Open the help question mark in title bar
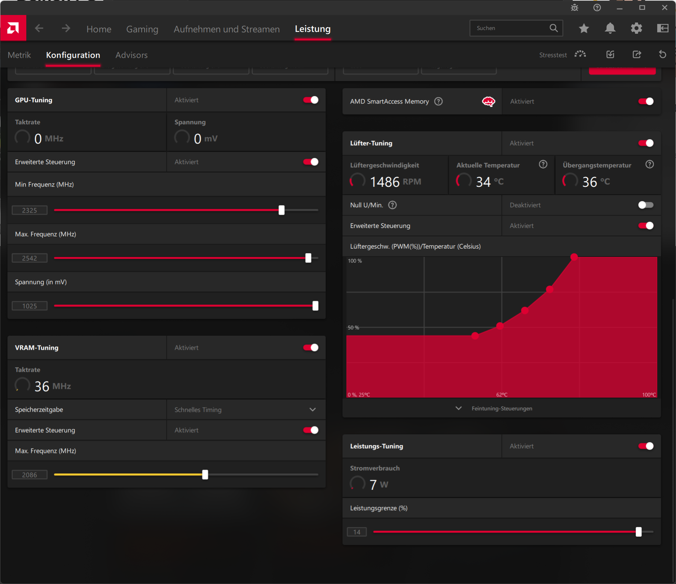The image size is (676, 584). coord(597,8)
